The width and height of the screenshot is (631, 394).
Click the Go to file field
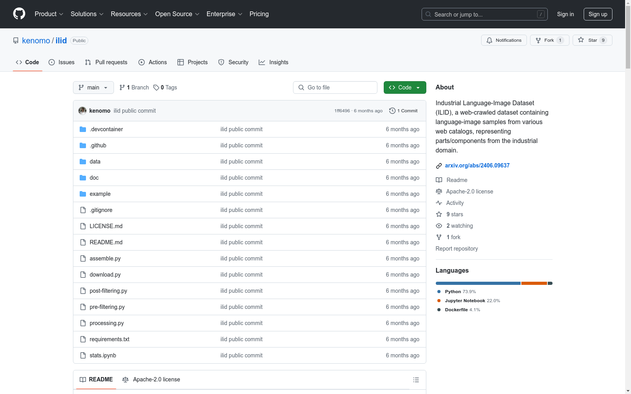pos(335,87)
